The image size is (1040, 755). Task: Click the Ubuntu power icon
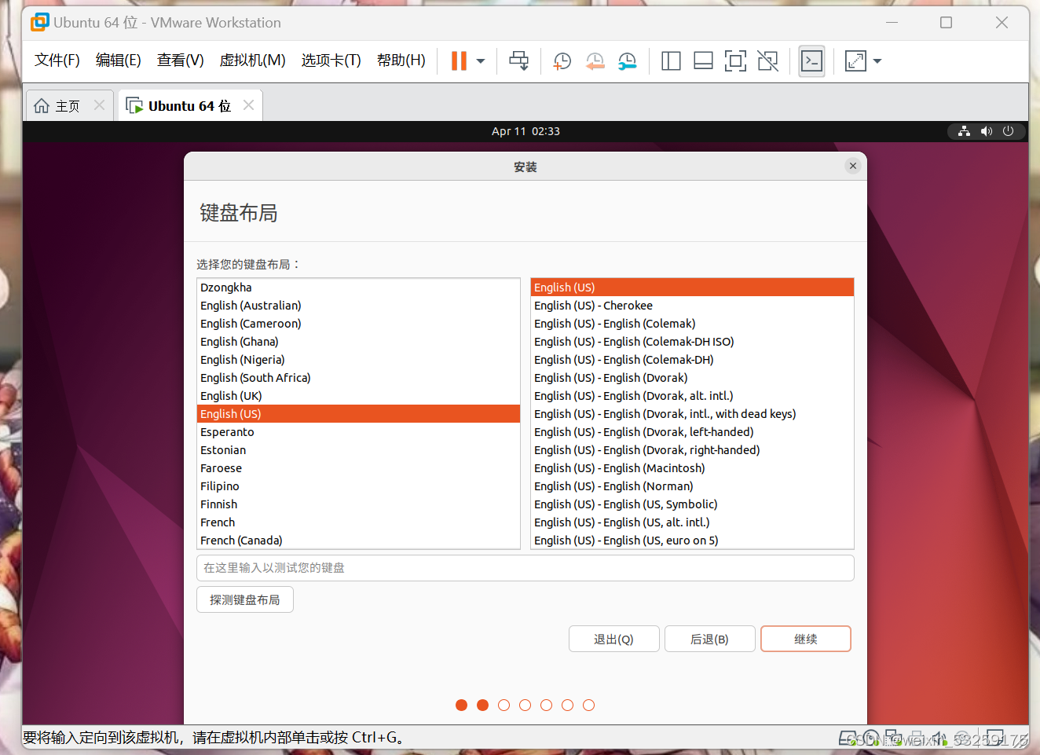[x=1009, y=131]
